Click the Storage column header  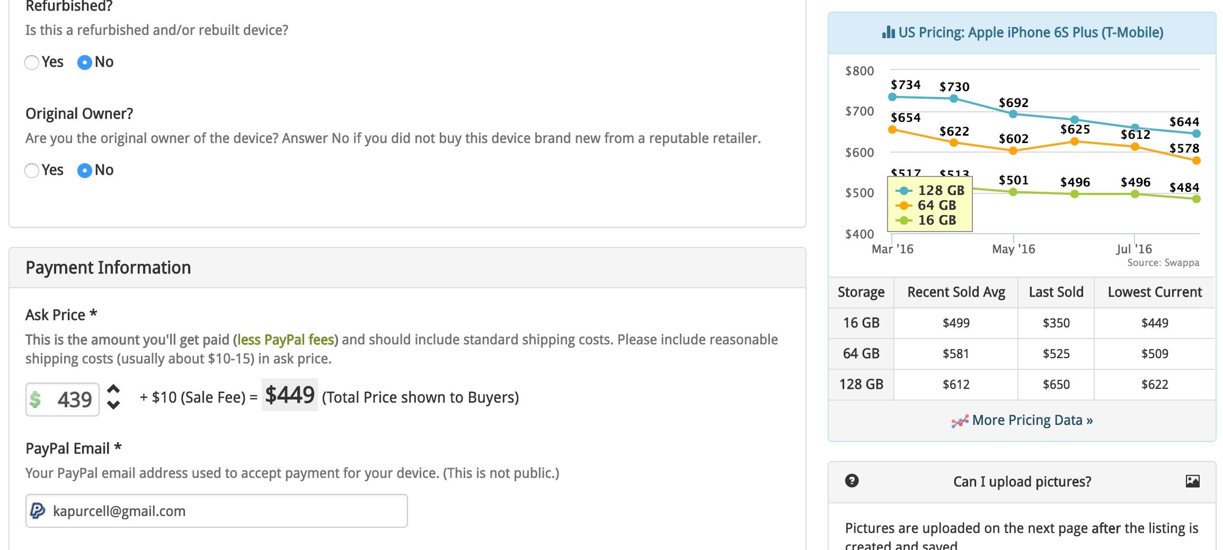click(861, 292)
